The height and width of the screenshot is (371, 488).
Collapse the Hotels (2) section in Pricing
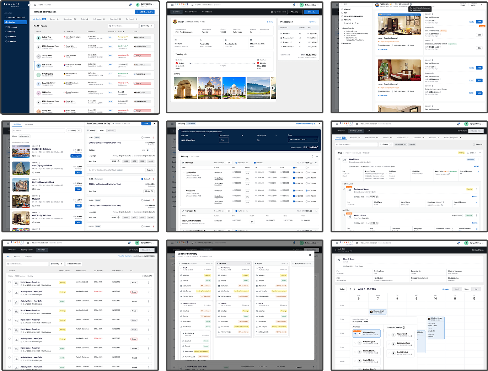pos(316,163)
